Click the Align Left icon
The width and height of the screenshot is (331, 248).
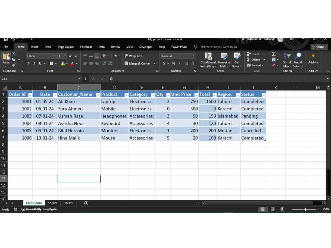(x=85, y=63)
